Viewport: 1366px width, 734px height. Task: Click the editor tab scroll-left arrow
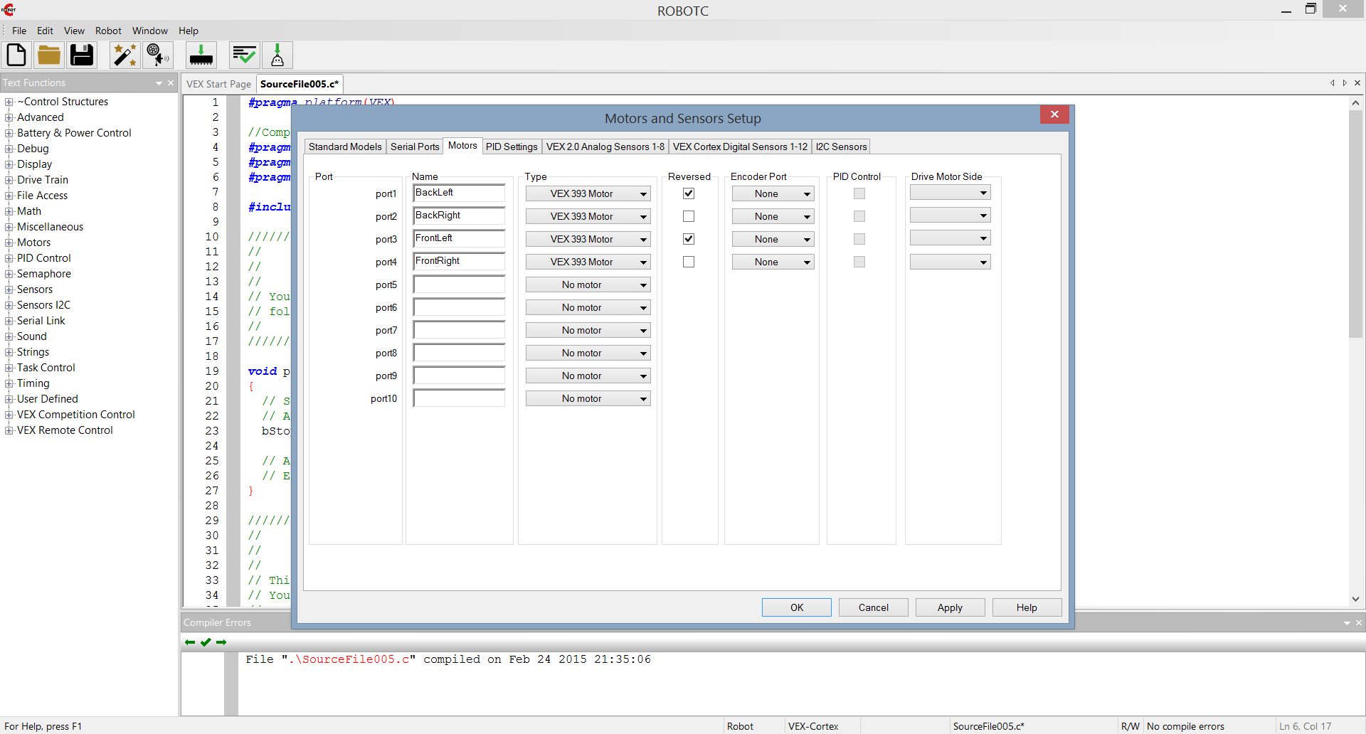1333,83
